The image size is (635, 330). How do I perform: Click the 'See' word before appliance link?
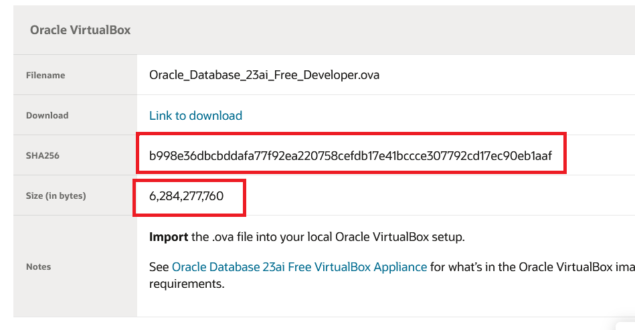pos(159,267)
